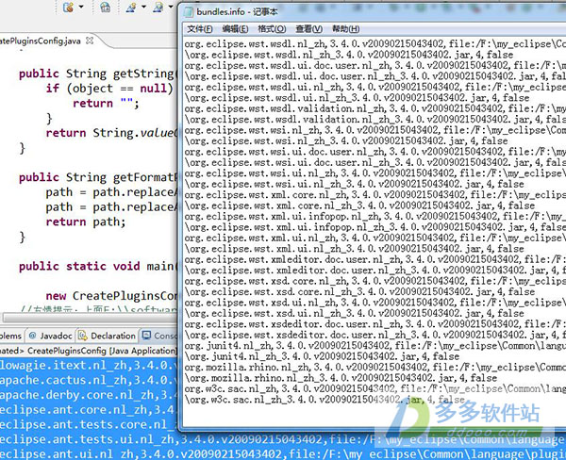Click the toolbar icon just right of the globe
The image size is (566, 460).
click(x=131, y=8)
